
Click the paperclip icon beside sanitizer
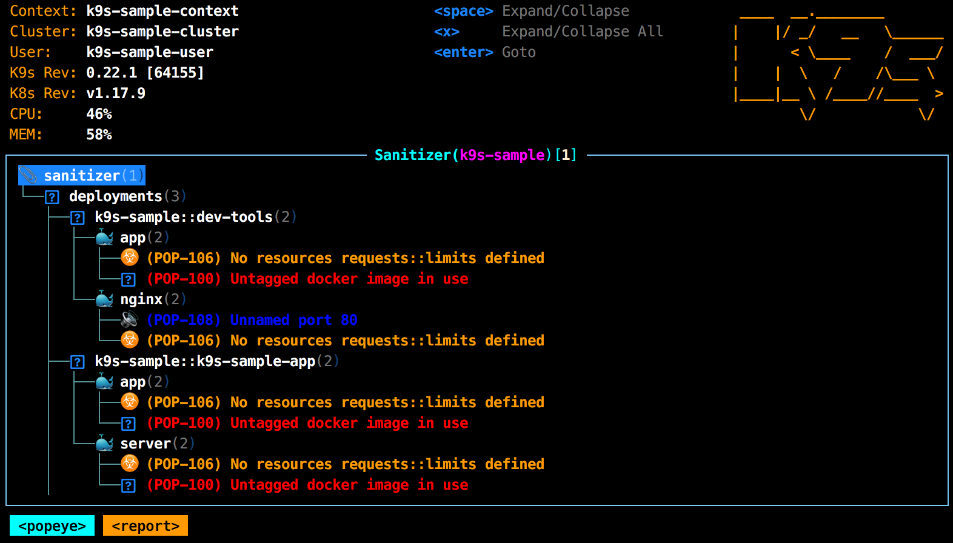[x=28, y=175]
